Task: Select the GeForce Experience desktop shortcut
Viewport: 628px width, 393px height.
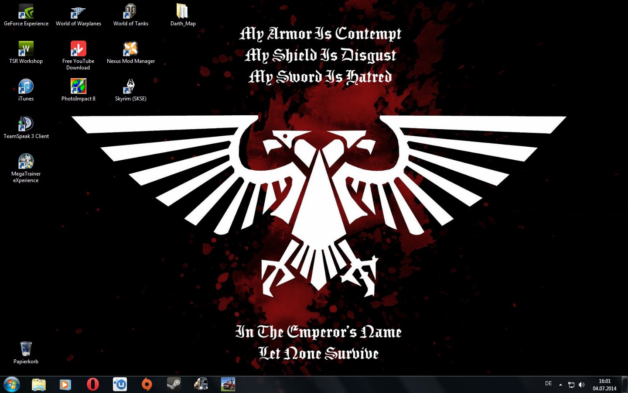Action: tap(26, 12)
